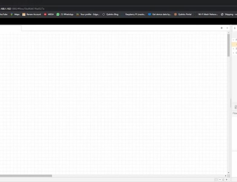The image size is (237, 182).
Task: Select the highlighted flow item in sidebar
Action: click(x=235, y=44)
